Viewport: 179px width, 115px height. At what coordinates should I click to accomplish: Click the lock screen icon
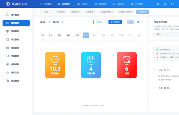coord(165,4)
